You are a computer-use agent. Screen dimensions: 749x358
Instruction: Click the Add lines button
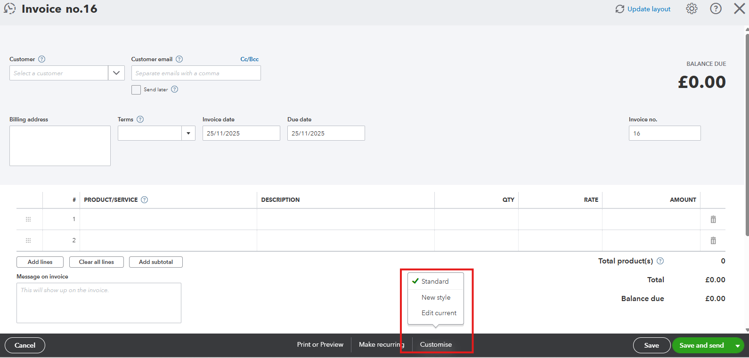(40, 262)
